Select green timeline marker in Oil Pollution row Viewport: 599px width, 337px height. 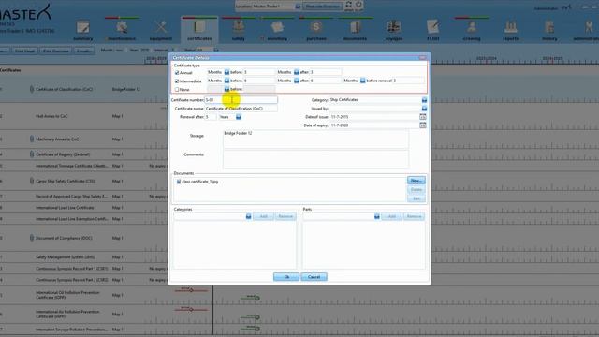[x=257, y=298]
